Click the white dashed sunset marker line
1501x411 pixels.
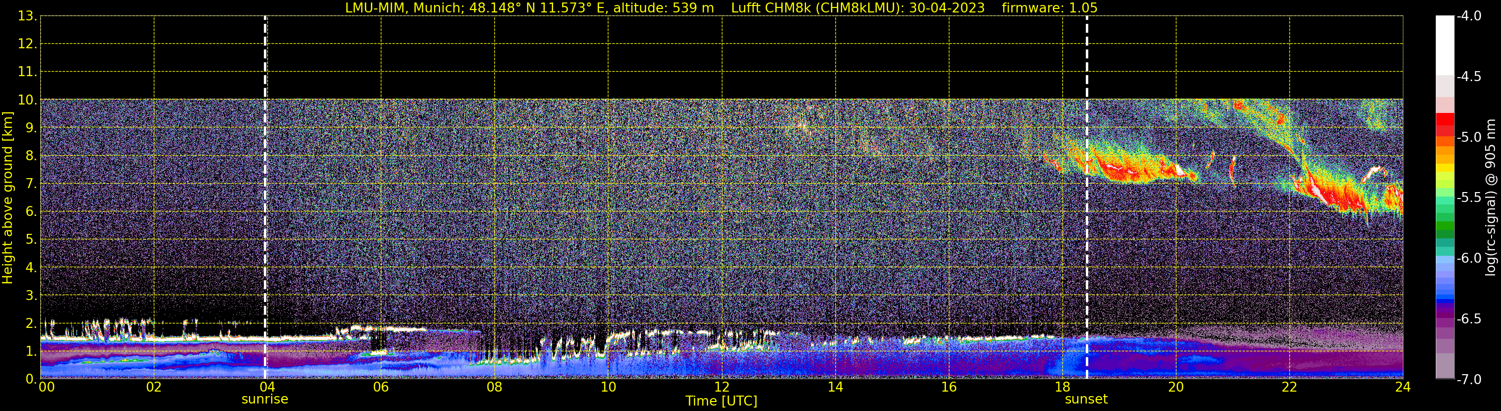tap(1087, 198)
